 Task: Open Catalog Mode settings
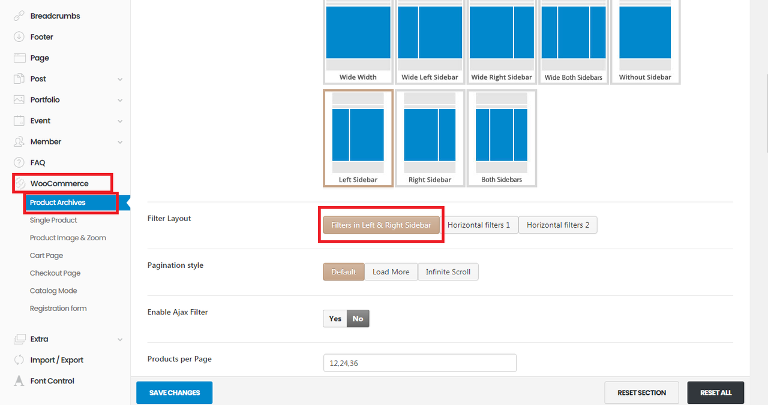point(53,291)
